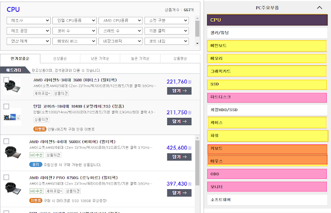Screen dimensions: 331x213
Task: Check the AMD 라이젠5 3600 product checkbox
Action: coord(6,80)
